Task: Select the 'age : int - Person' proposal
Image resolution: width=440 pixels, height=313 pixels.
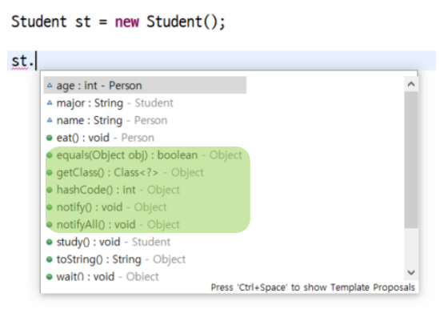Action: coord(145,85)
